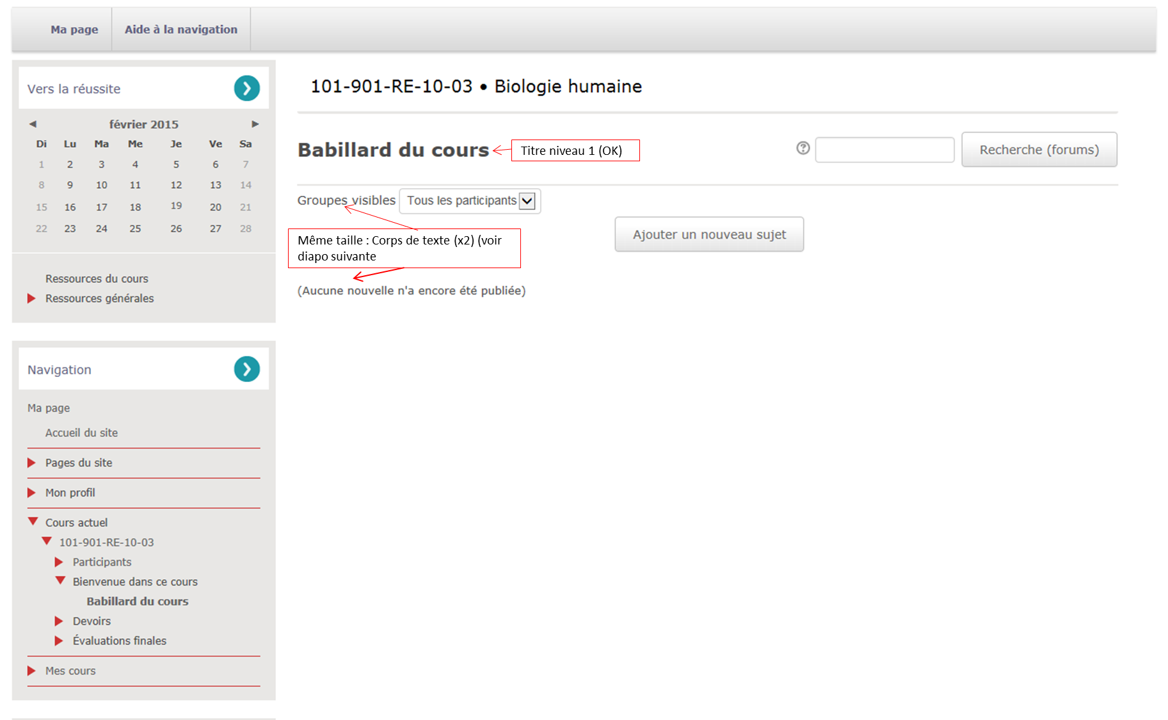Click the forum search text field

pyautogui.click(x=884, y=150)
